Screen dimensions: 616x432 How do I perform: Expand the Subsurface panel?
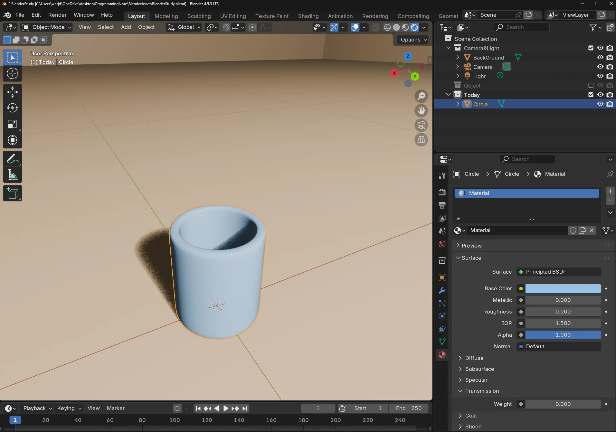(x=479, y=369)
